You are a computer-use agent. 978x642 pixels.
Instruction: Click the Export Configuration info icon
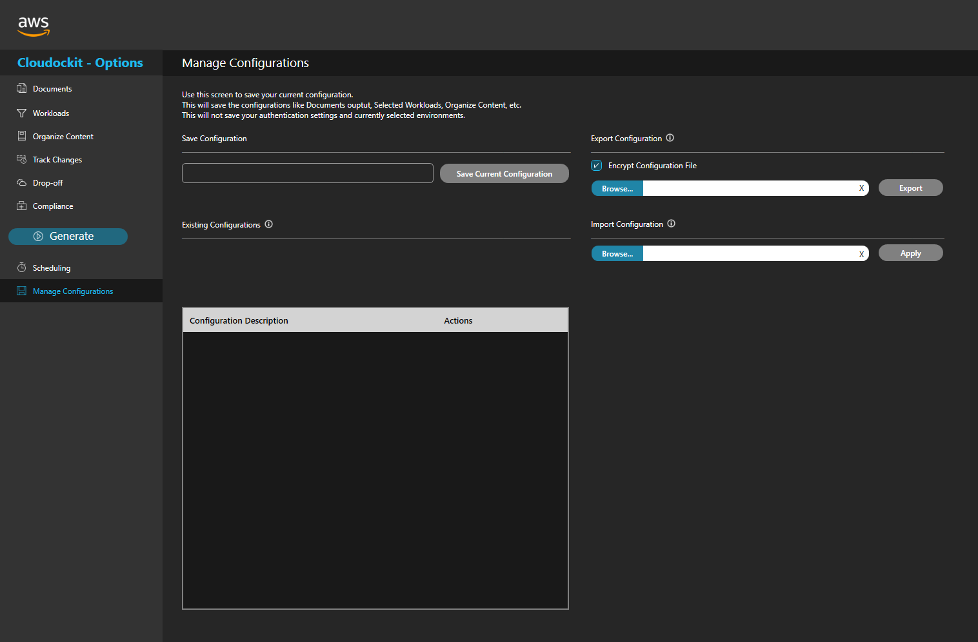click(x=670, y=138)
